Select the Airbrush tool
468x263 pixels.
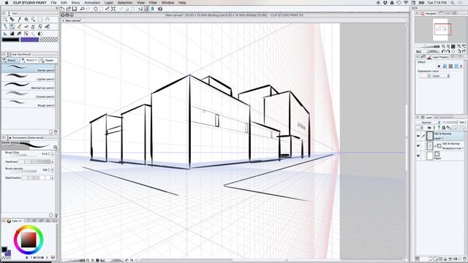coord(33,27)
